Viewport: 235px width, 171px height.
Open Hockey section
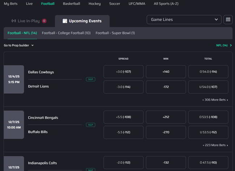tap(95, 4)
